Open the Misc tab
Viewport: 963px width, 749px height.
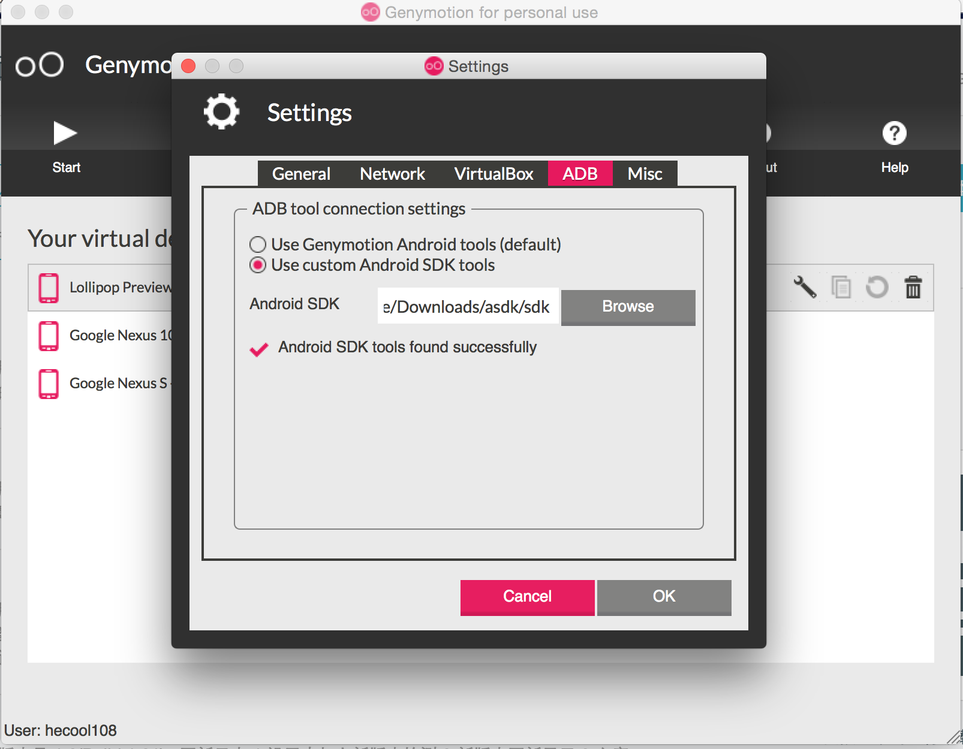(x=645, y=174)
